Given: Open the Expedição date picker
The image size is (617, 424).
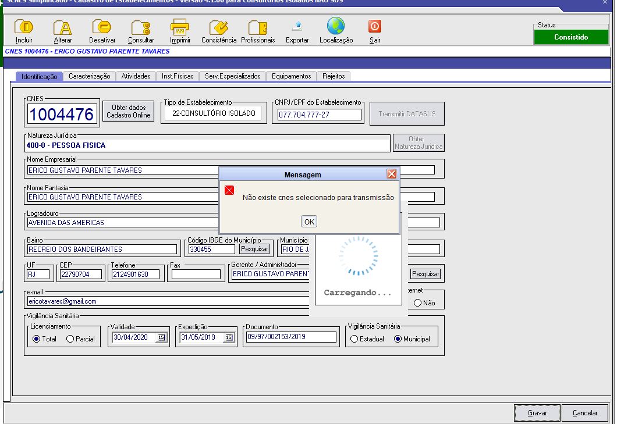Looking at the screenshot, I should (x=229, y=337).
